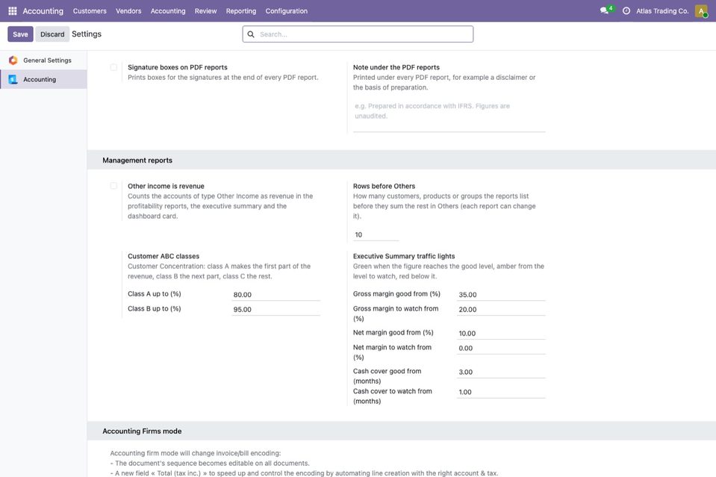Select Accounting settings tab in sidebar

click(x=43, y=79)
